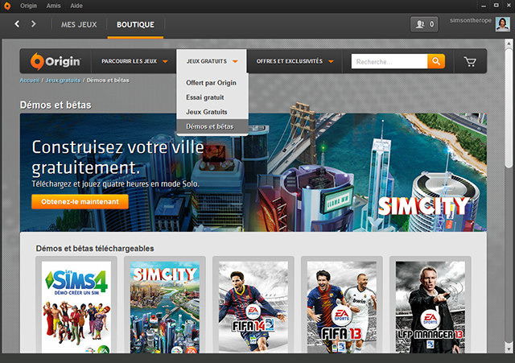Go forward with the right arrow

(33, 23)
